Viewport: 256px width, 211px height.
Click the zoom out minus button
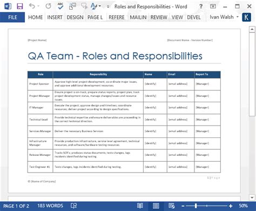[183, 206]
